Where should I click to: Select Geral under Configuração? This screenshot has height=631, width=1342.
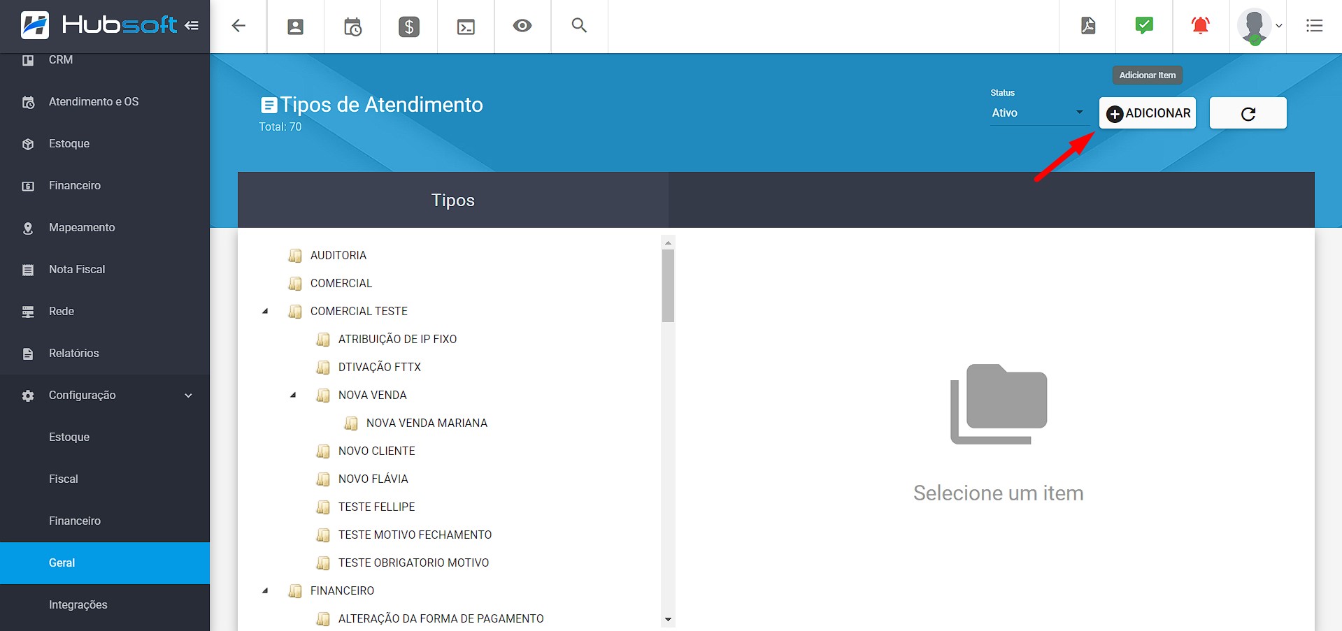click(105, 563)
